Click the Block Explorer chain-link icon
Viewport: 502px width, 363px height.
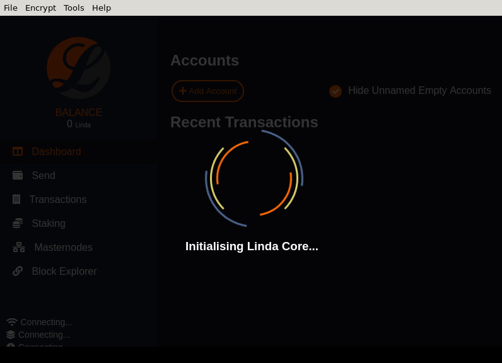[x=18, y=271]
